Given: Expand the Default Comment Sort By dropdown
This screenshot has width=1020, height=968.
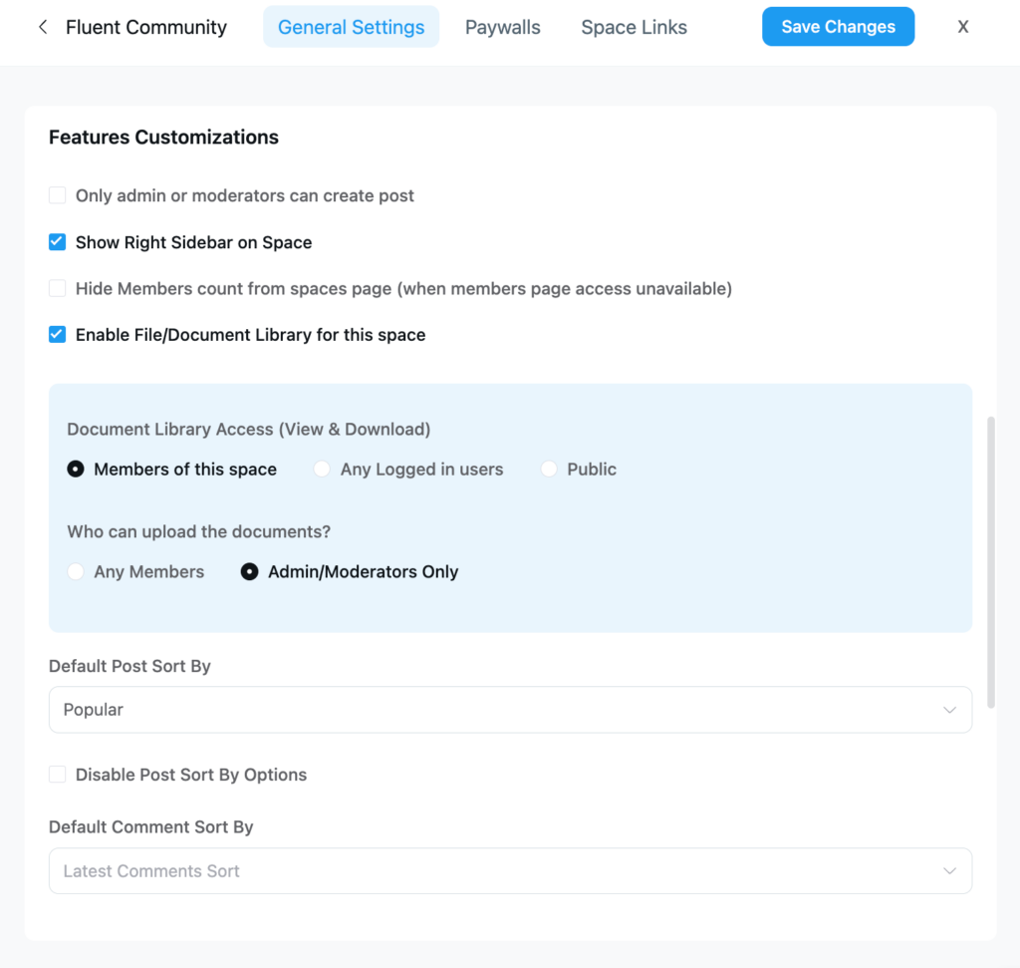Looking at the screenshot, I should [510, 871].
